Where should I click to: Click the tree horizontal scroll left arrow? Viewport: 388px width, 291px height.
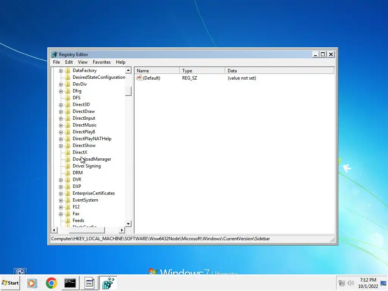(54, 230)
